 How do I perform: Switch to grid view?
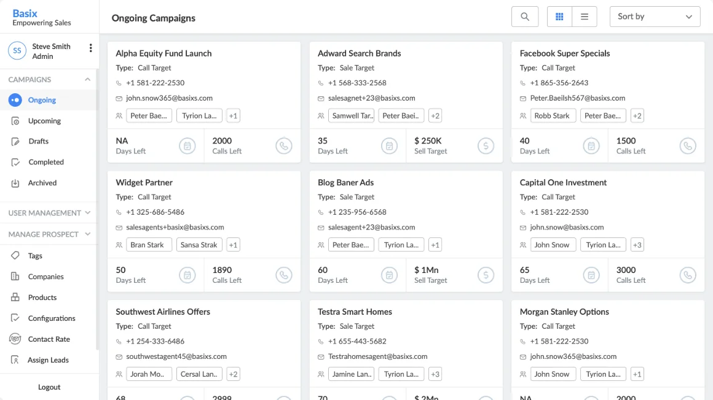tap(559, 17)
